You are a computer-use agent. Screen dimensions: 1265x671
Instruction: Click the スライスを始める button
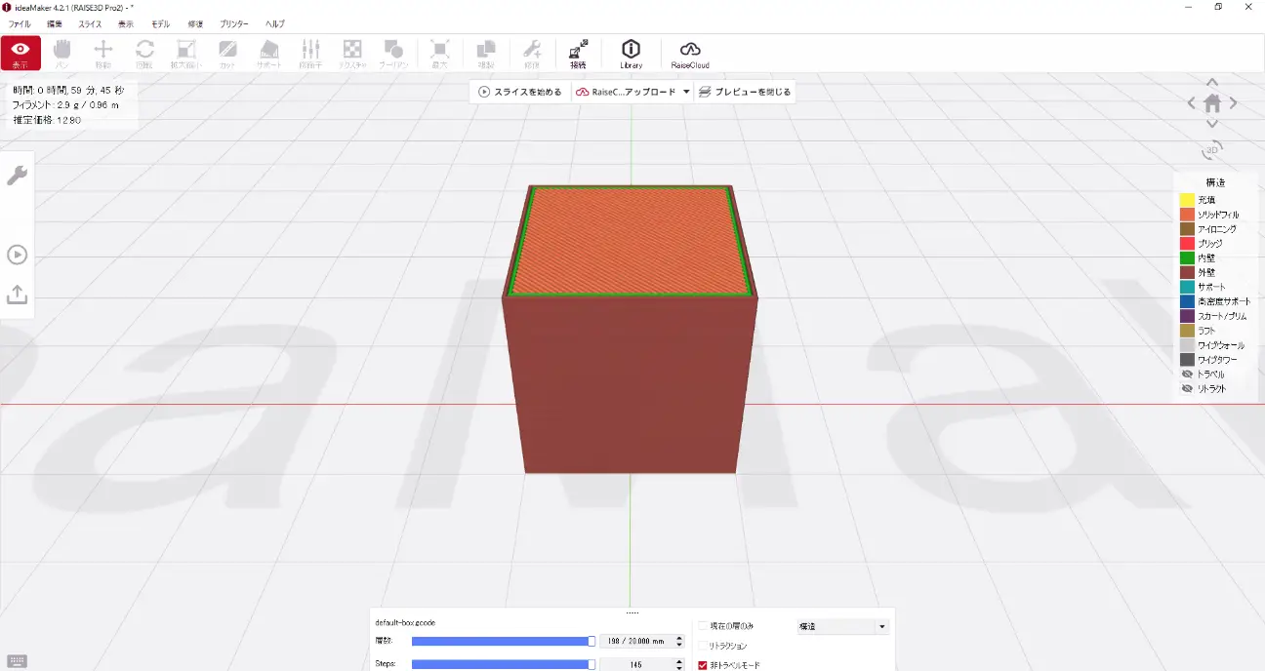[x=520, y=92]
